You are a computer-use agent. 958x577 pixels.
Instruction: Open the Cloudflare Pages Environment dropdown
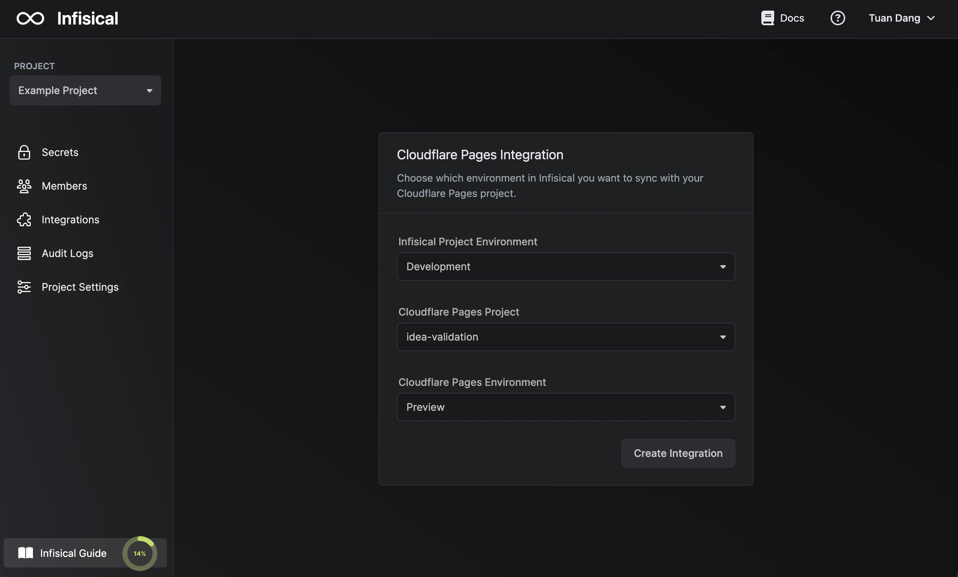pyautogui.click(x=566, y=407)
